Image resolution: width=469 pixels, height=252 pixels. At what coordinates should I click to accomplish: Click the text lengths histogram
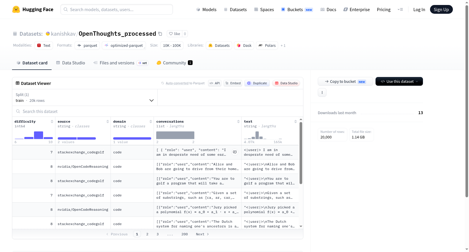point(263,135)
